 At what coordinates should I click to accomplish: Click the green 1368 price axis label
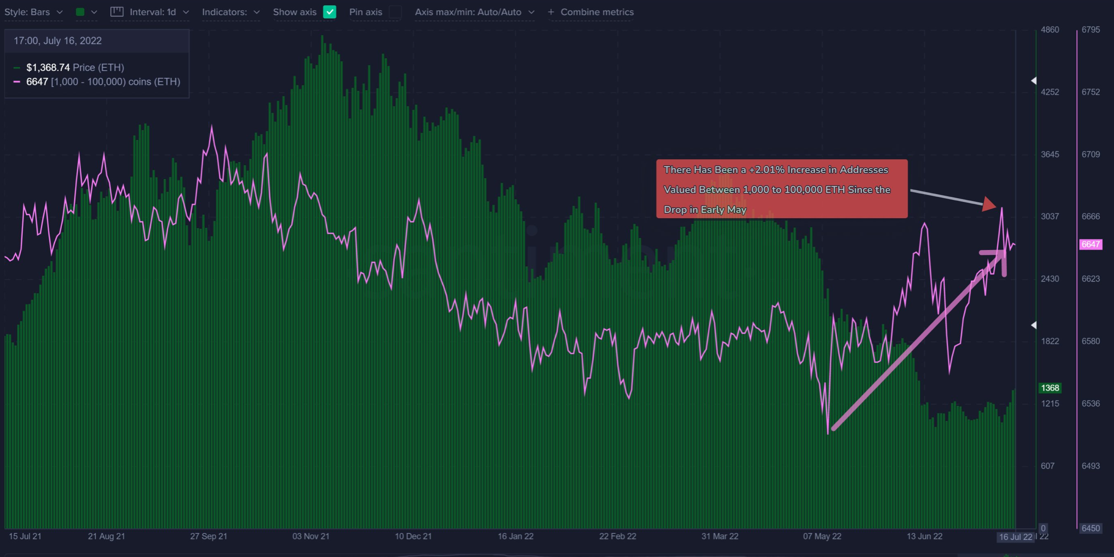pos(1050,388)
